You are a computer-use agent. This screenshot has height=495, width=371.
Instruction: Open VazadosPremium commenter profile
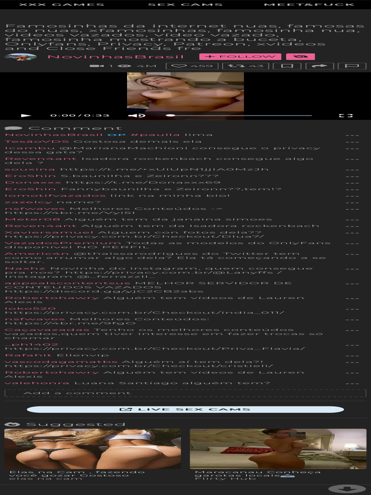[63, 243]
